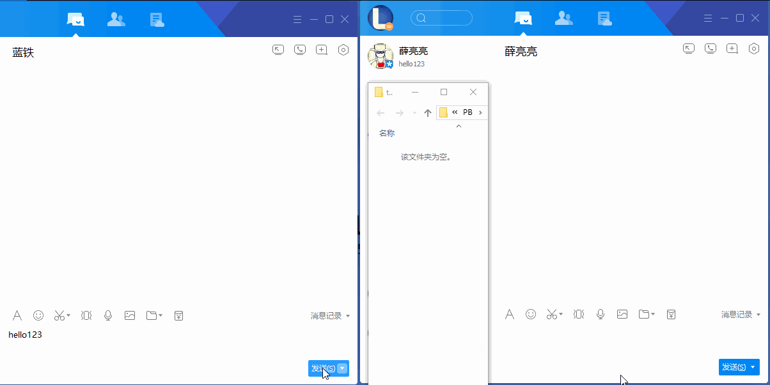This screenshot has height=385, width=770.
Task: Switch to documents tab in right window
Action: click(x=604, y=18)
